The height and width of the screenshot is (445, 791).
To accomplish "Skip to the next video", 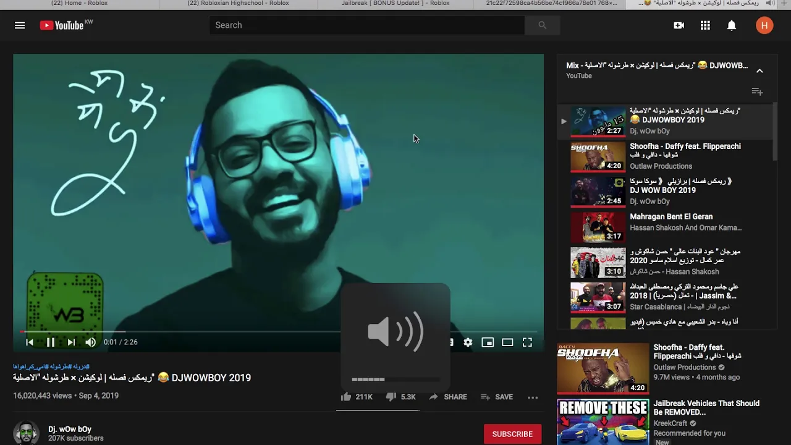I will [71, 342].
